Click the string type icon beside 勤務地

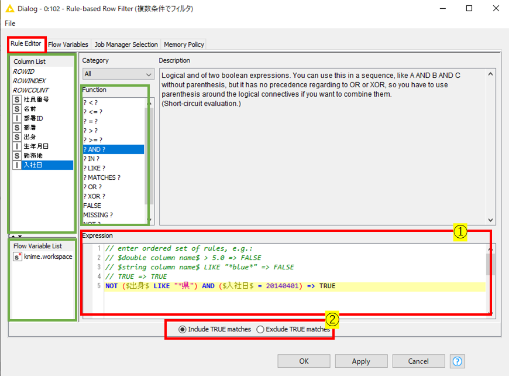[17, 156]
